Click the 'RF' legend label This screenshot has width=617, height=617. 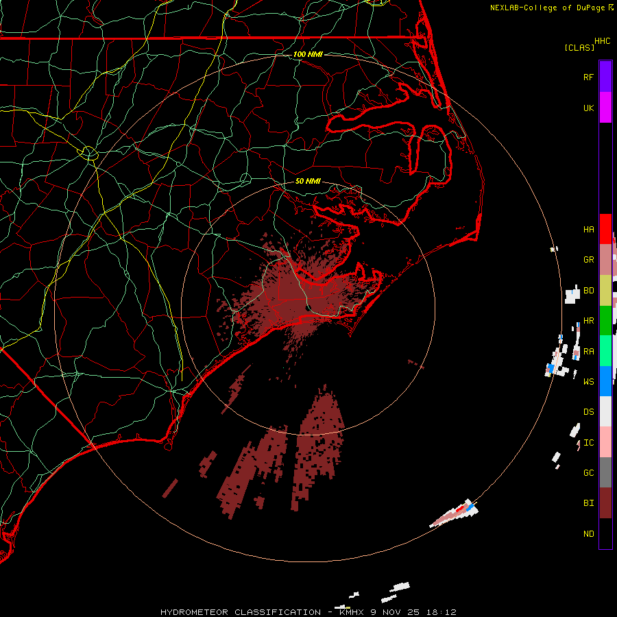pyautogui.click(x=588, y=77)
